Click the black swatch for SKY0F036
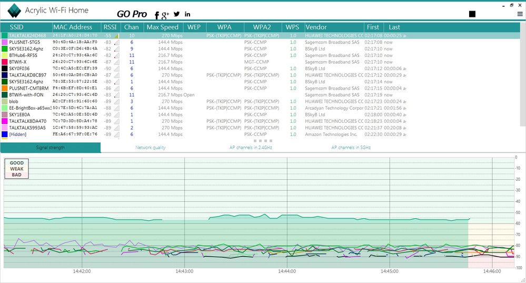The width and height of the screenshot is (526, 283). point(4,69)
